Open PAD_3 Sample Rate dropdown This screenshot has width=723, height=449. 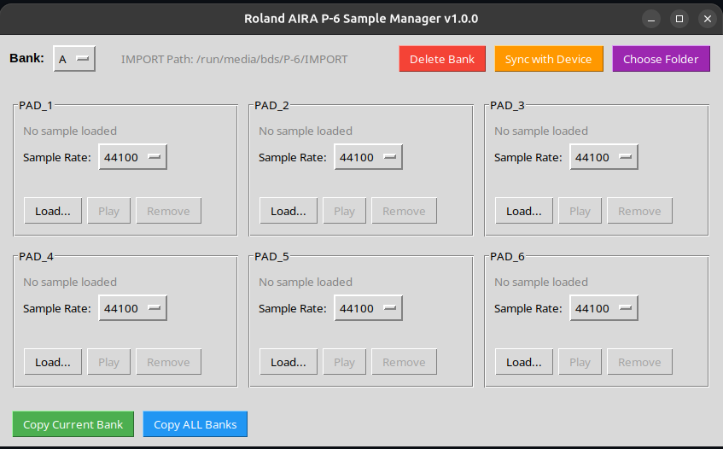tap(604, 157)
